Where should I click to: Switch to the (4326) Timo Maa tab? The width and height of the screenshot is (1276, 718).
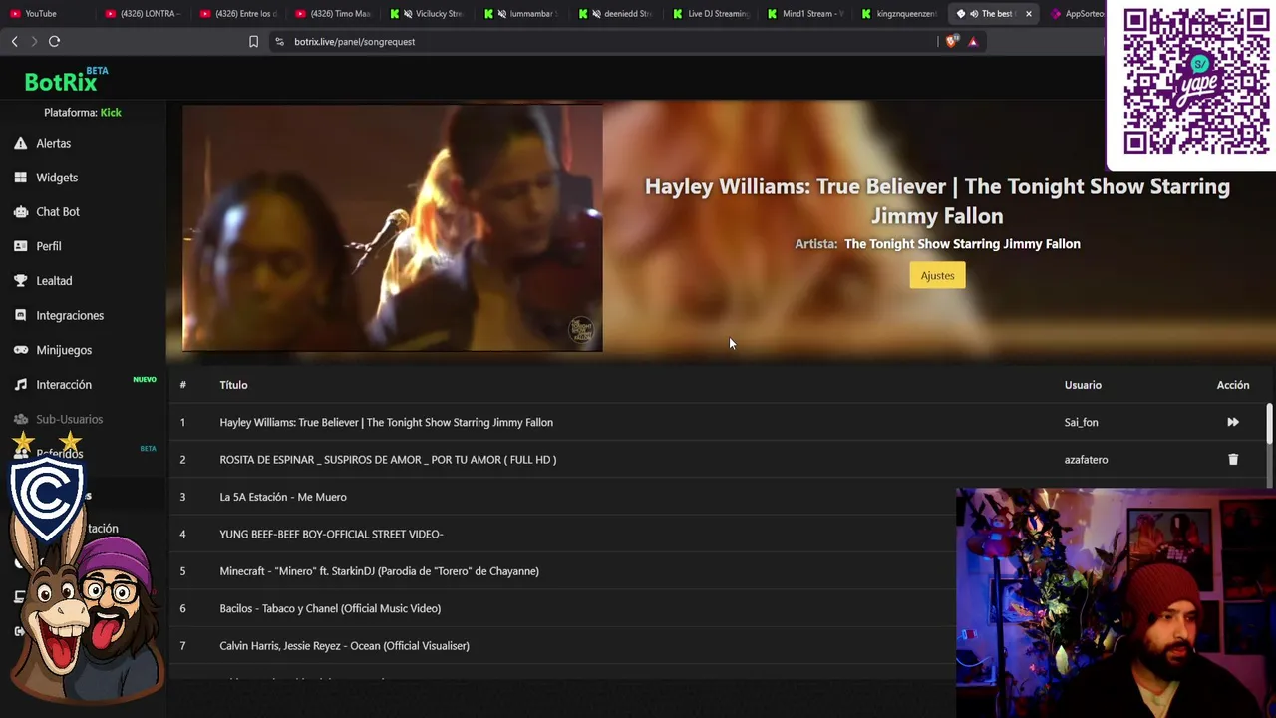(x=334, y=14)
